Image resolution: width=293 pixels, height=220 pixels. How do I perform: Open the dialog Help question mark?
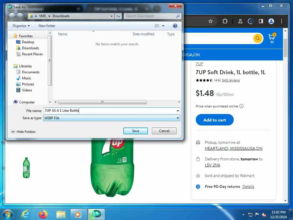pos(175,25)
